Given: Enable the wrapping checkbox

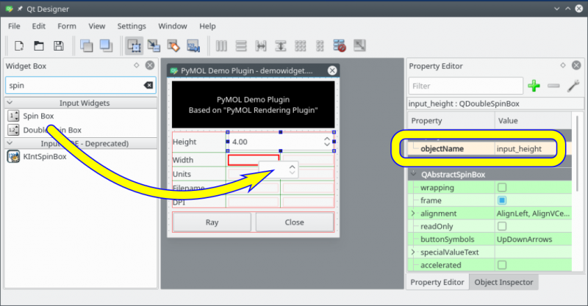Looking at the screenshot, I should point(502,188).
